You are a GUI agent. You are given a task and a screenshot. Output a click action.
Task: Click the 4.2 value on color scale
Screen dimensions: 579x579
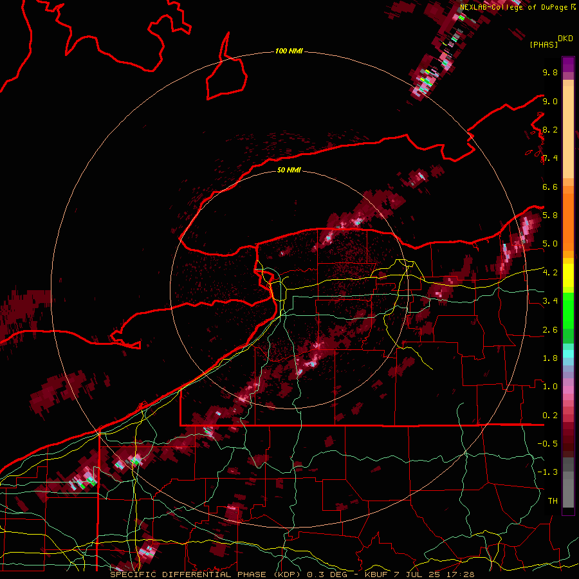[x=550, y=273]
